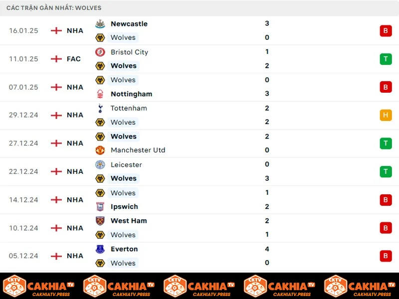The width and height of the screenshot is (399, 299).
Task: Open the Wolves link in the Manchester Utd match
Action: click(x=123, y=137)
